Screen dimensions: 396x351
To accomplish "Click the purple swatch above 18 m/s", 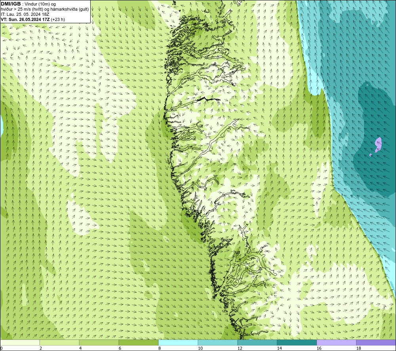I will click(x=376, y=342).
